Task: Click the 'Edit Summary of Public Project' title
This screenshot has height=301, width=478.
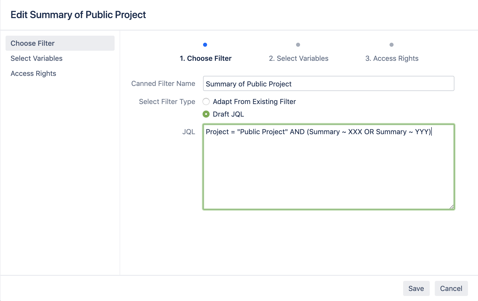Action: (78, 15)
